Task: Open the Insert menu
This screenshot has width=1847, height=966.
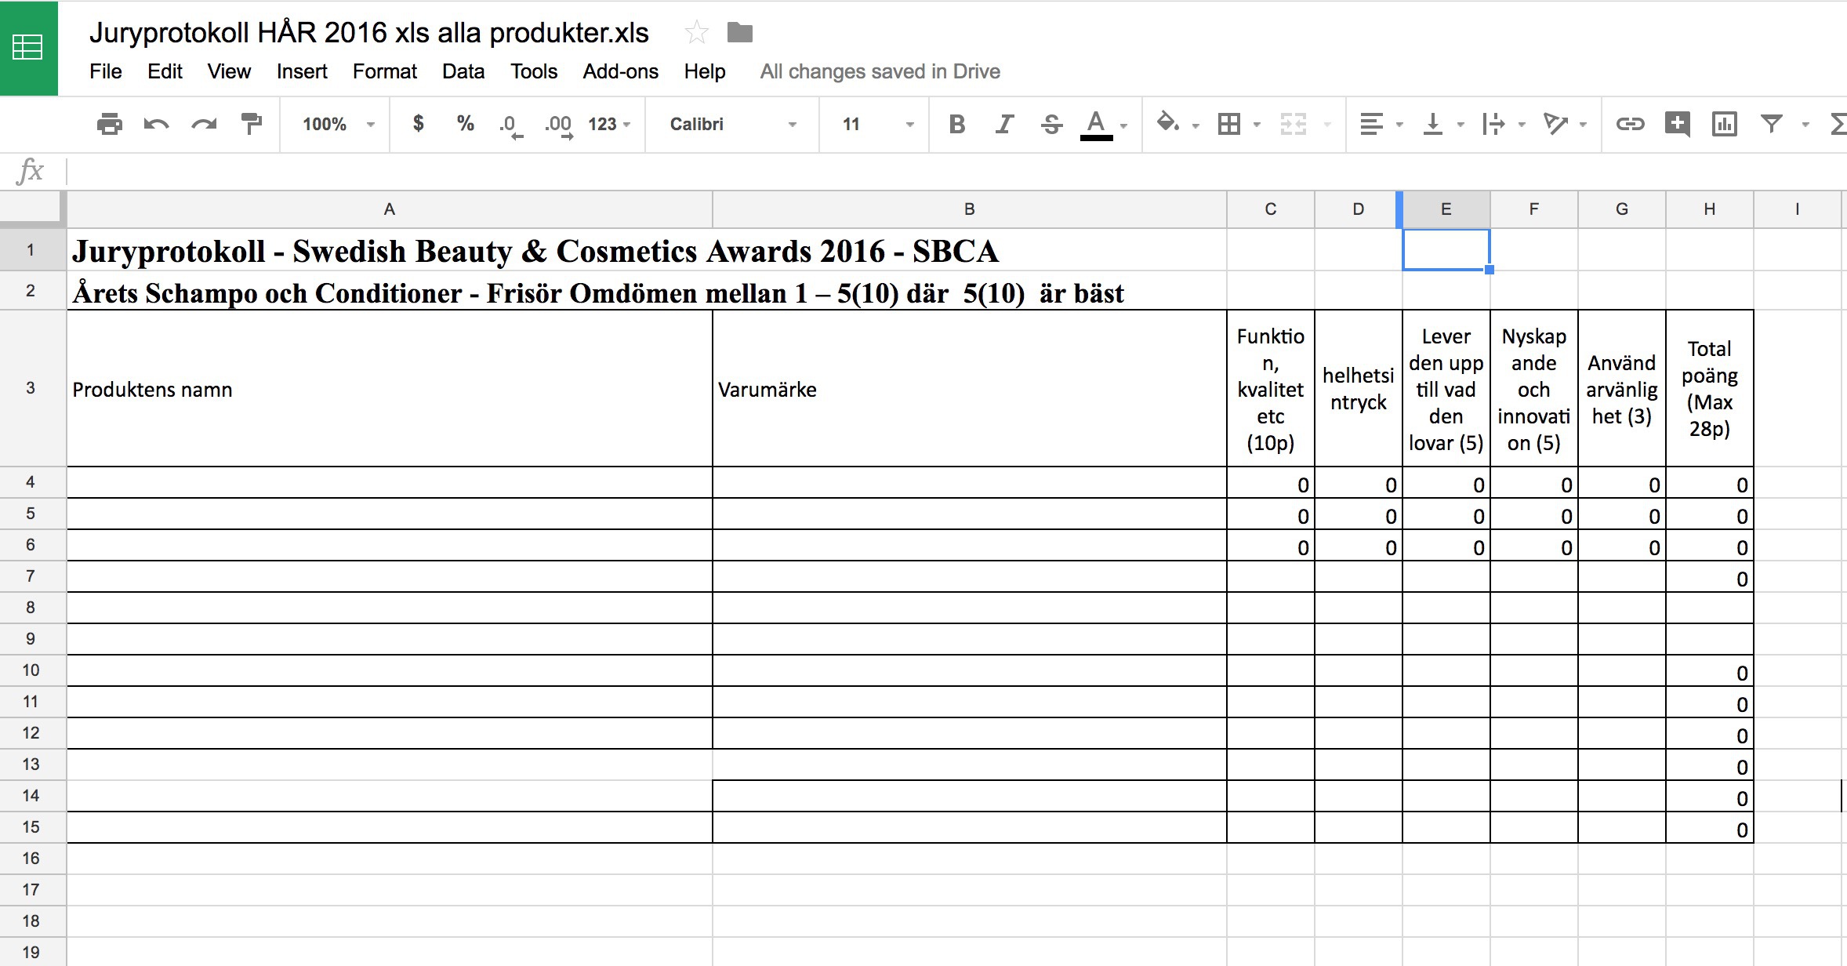Action: 302,71
